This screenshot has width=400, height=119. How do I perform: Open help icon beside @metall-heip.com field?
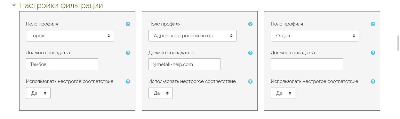(x=251, y=53)
